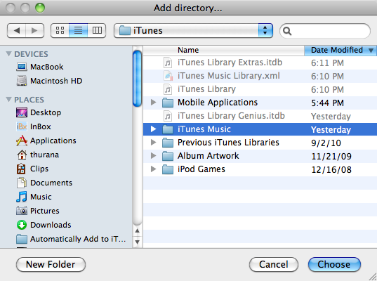Click the sidebar scroll down arrow
The height and width of the screenshot is (281, 377).
pyautogui.click(x=138, y=242)
